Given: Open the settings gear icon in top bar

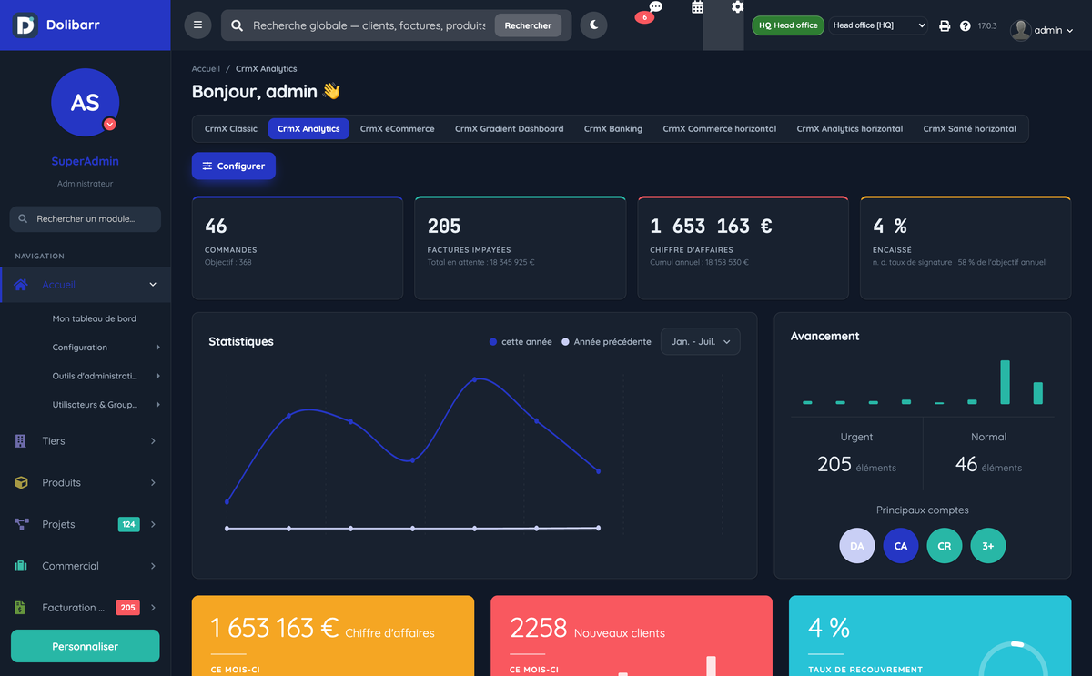Looking at the screenshot, I should click(738, 7).
